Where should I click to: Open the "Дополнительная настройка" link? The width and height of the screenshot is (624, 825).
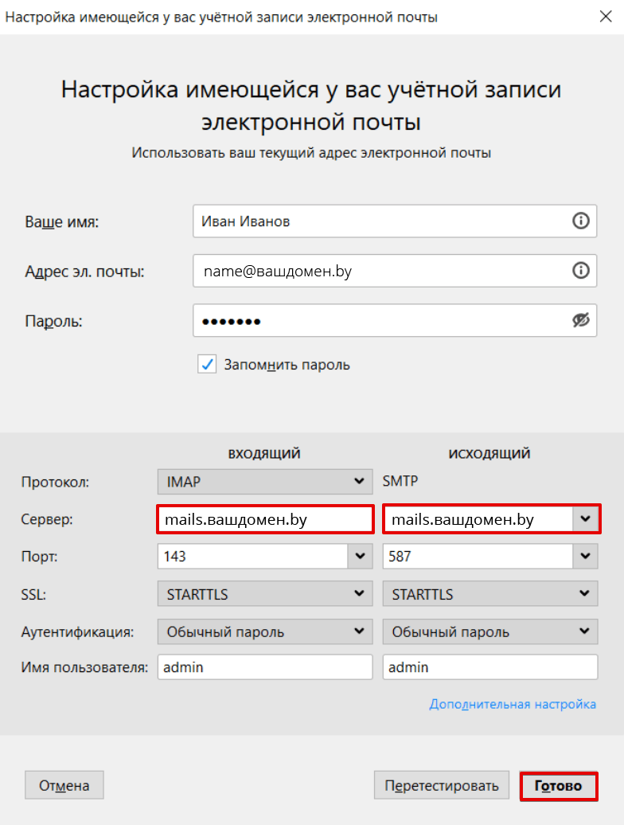(513, 705)
